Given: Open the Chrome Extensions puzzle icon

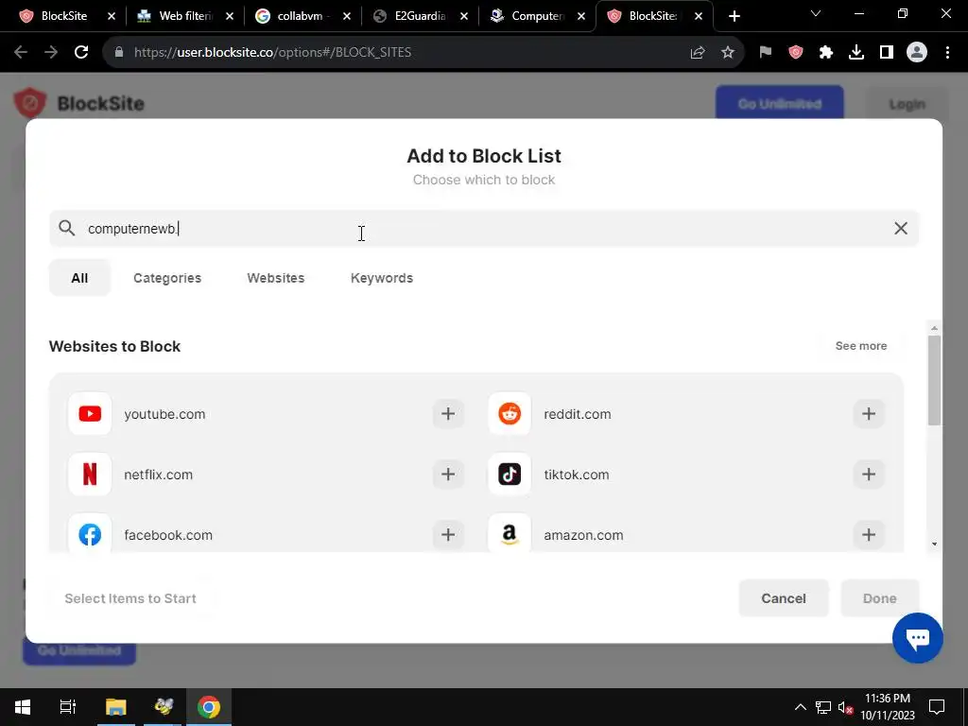Looking at the screenshot, I should [x=826, y=53].
